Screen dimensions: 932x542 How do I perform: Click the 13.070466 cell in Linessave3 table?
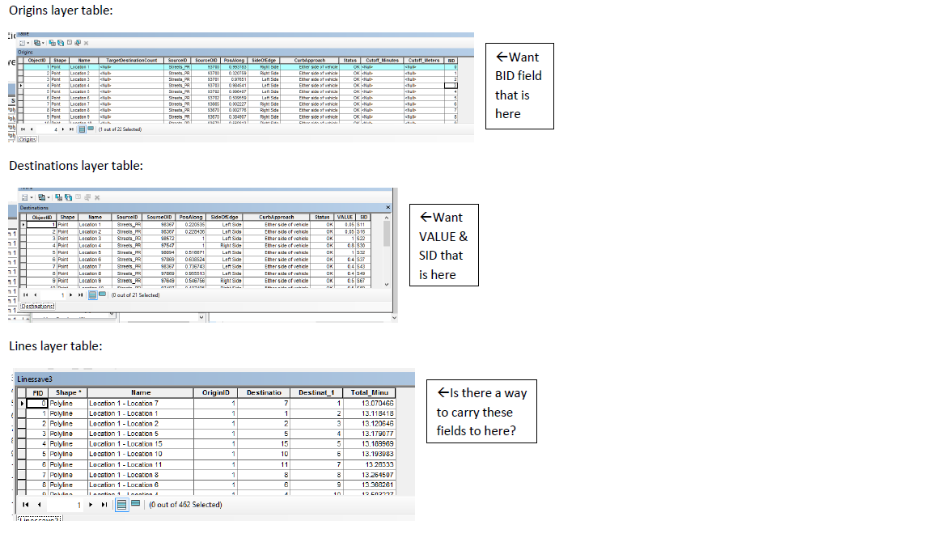click(369, 403)
